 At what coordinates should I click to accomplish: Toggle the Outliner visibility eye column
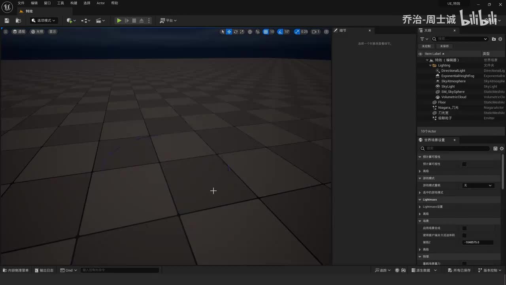pos(420,54)
